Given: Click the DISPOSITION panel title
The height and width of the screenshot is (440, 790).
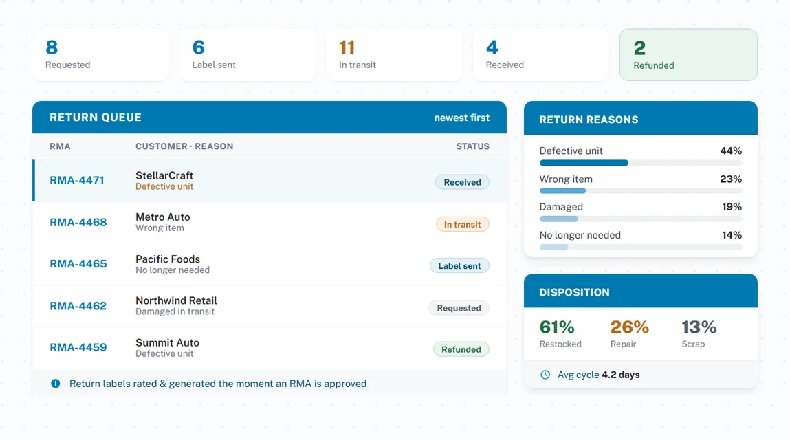Looking at the screenshot, I should 574,292.
